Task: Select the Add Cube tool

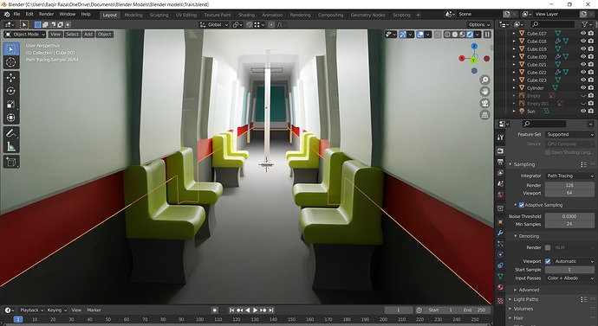Action: click(11, 162)
